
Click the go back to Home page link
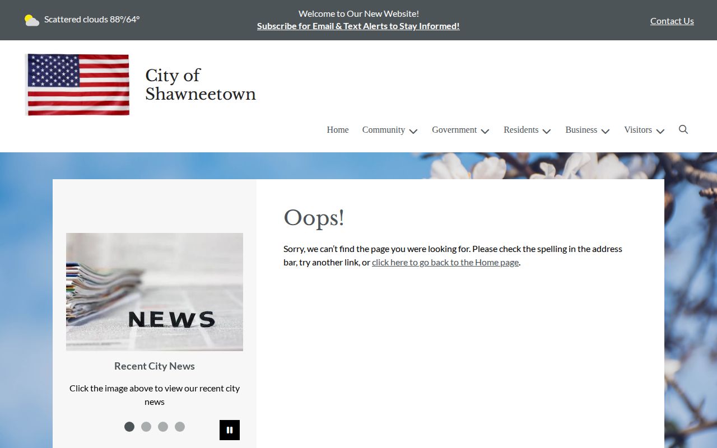click(445, 262)
